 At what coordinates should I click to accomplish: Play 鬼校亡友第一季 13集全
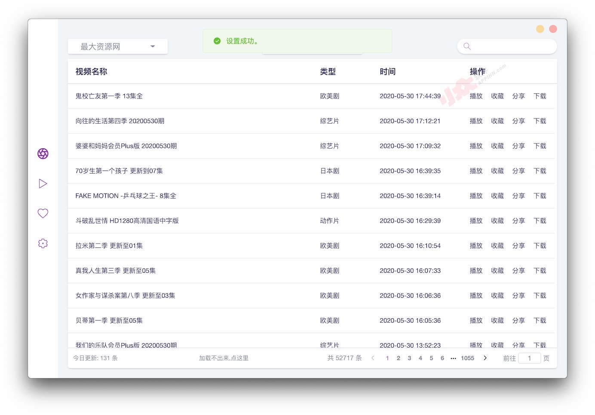(x=476, y=96)
